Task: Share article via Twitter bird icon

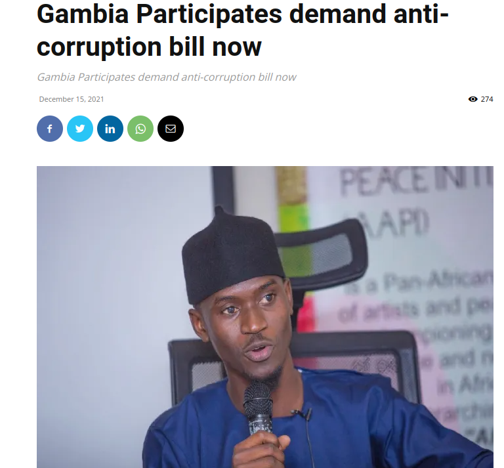Action: 80,129
